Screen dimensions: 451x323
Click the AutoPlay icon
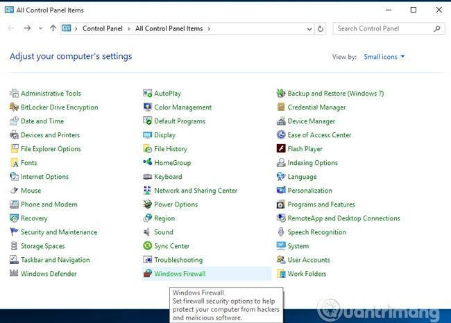pos(148,93)
